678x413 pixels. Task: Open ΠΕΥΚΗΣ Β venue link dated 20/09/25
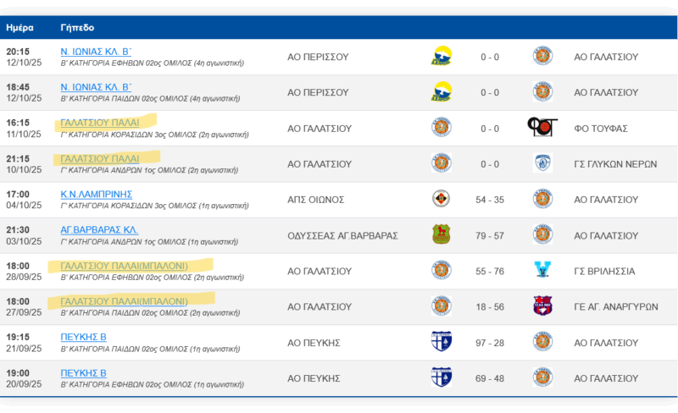tap(83, 372)
